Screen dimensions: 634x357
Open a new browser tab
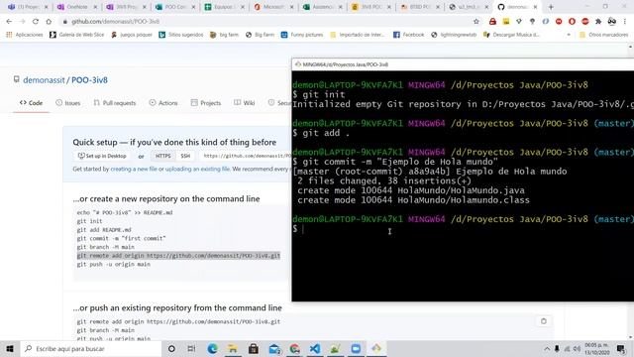click(551, 7)
